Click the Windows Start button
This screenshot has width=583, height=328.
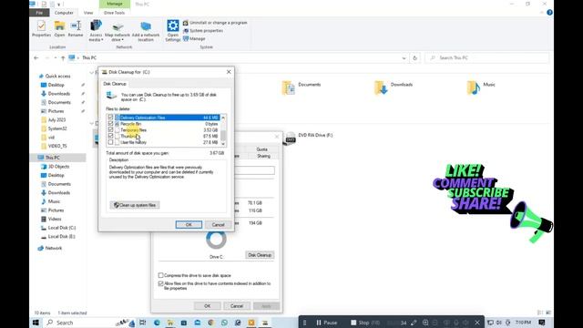coord(36,323)
